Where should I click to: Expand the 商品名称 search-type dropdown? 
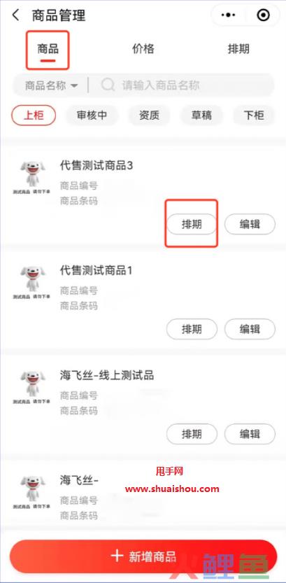(51, 85)
